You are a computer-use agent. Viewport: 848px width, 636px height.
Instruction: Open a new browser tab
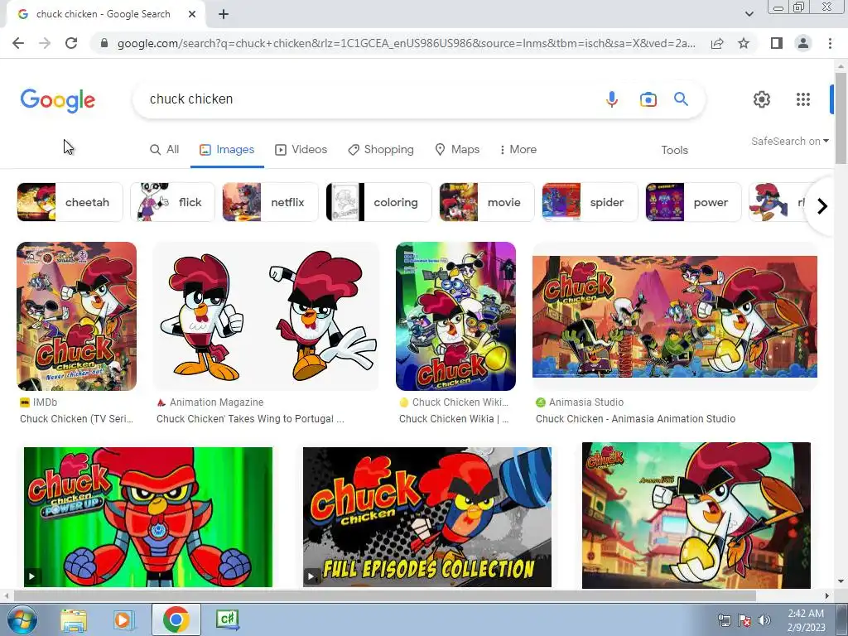tap(224, 15)
